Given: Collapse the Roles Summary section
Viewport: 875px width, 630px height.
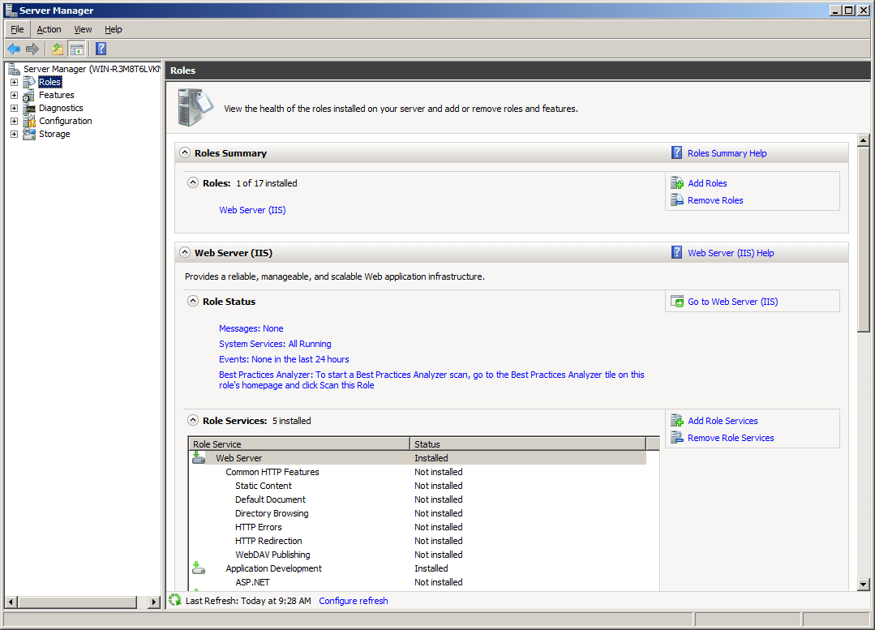Looking at the screenshot, I should coord(185,153).
